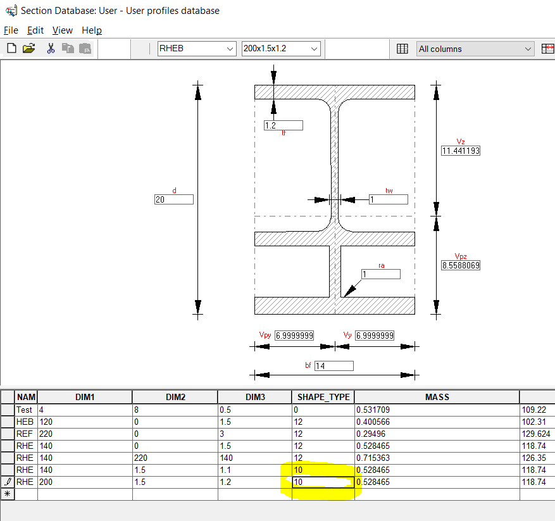
Task: Click the asterisk row to add a new profile
Action: click(7, 494)
